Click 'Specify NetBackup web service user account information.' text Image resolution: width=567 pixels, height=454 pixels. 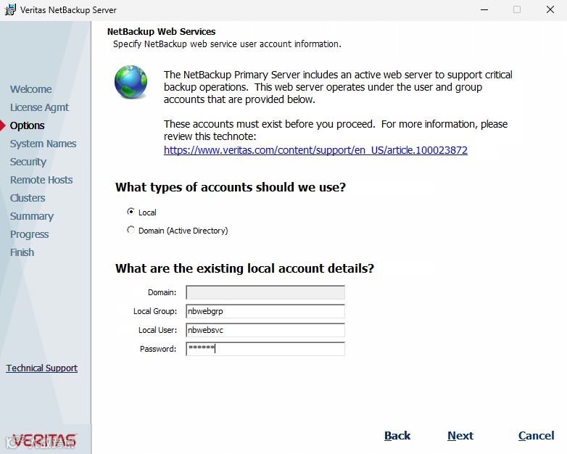click(x=227, y=44)
